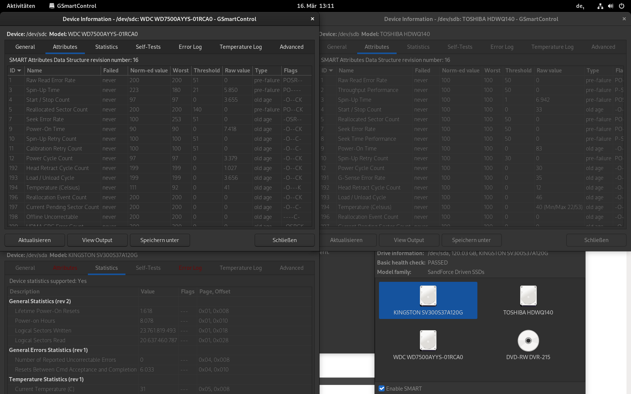The width and height of the screenshot is (631, 394).
Task: Open Statistics tab in TOSHIBA window
Action: (418, 47)
